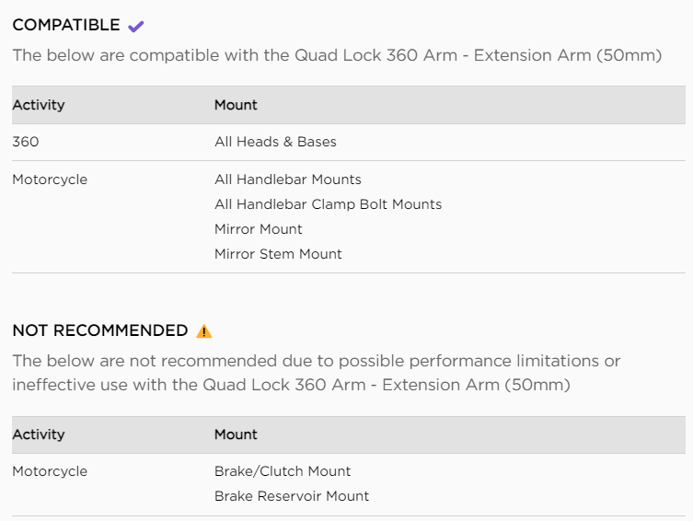693x521 pixels.
Task: Click the orange warning triangle icon
Action: point(204,331)
